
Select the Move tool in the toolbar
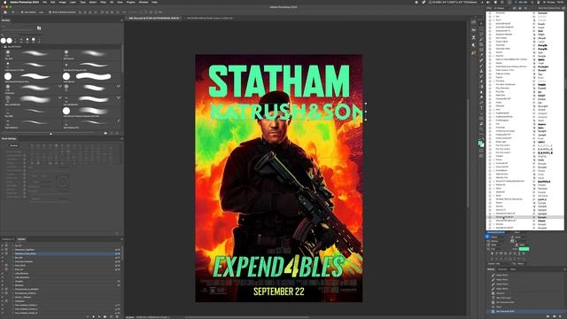pyautogui.click(x=481, y=24)
